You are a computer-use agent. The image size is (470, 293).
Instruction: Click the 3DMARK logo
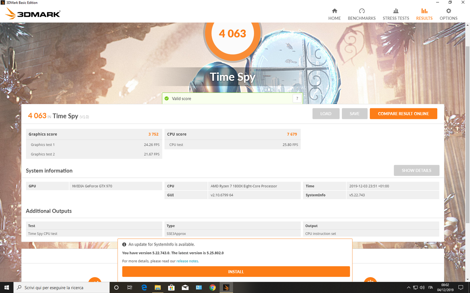click(33, 14)
